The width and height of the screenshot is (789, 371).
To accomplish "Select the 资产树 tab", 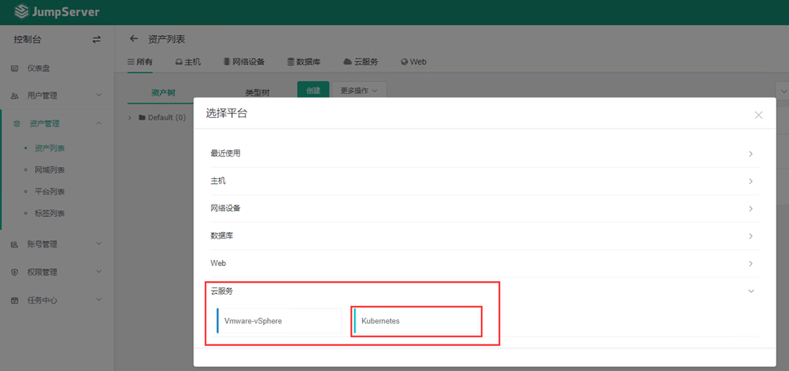I will [163, 92].
